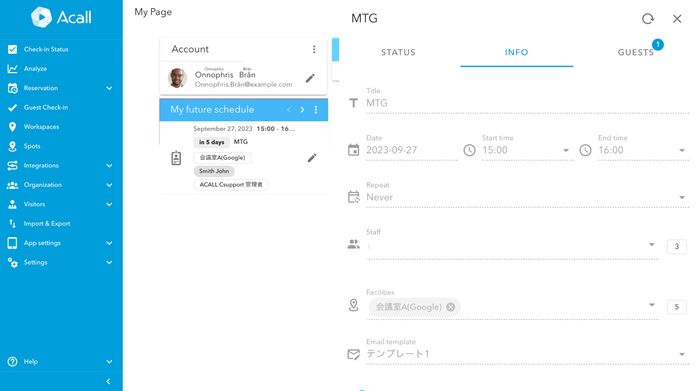Expand the Reservation submenu chevron
The height and width of the screenshot is (391, 699).
109,88
